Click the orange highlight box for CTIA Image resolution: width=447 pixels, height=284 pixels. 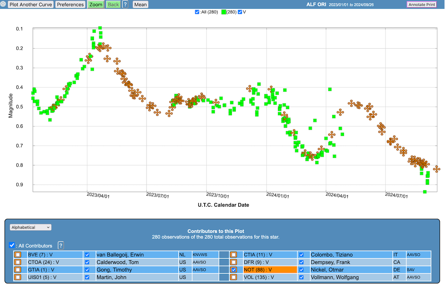pyautogui.click(x=233, y=255)
